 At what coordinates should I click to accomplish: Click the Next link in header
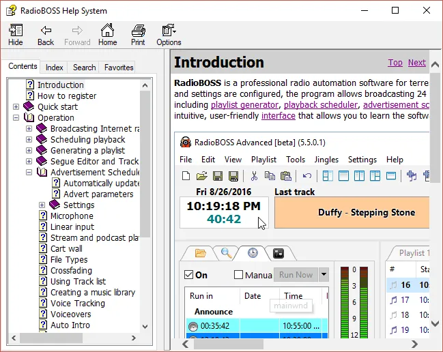click(416, 63)
